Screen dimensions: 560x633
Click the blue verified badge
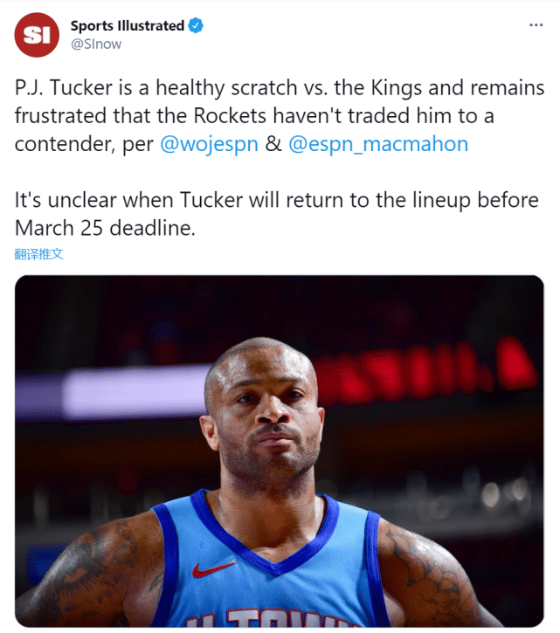(196, 26)
